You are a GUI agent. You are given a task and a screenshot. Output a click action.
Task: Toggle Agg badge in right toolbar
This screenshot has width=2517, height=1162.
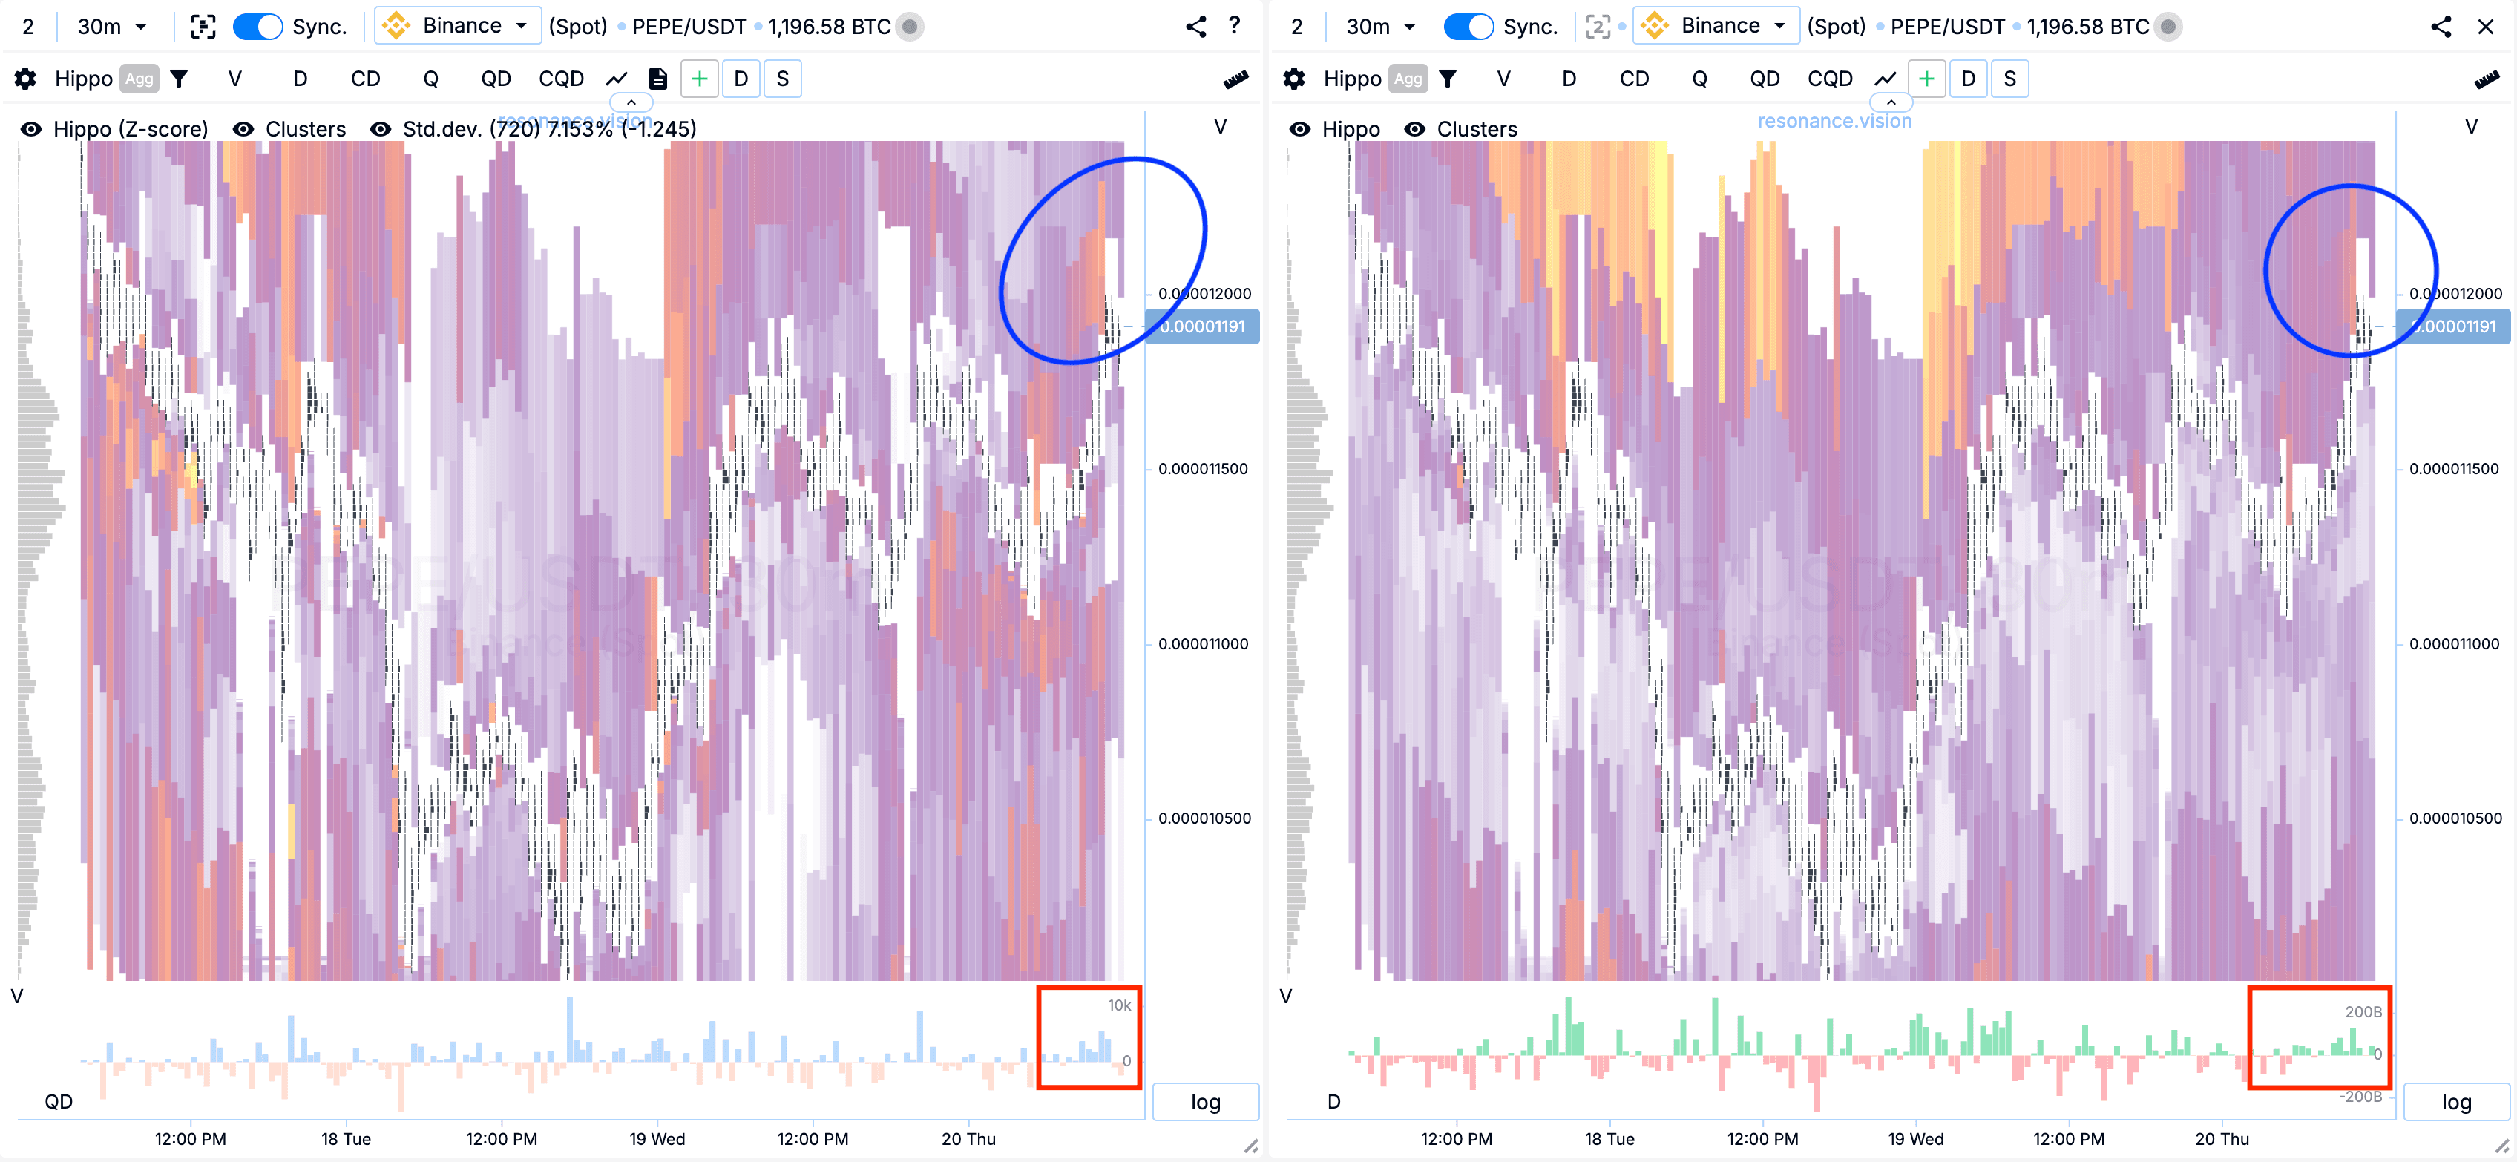click(1407, 79)
